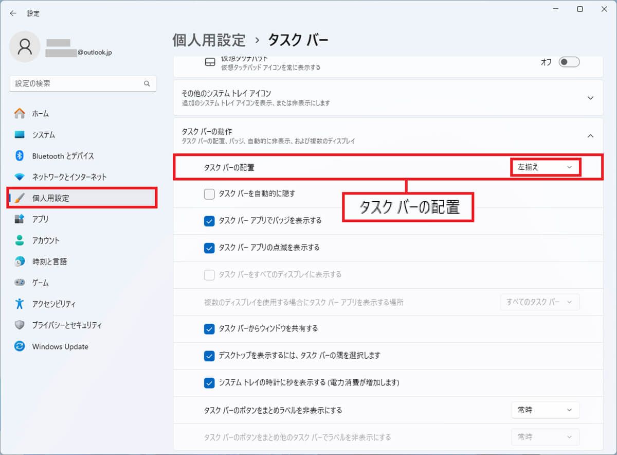Click 個人用設定 breadcrumb link in header
617x455 pixels.
pyautogui.click(x=209, y=40)
